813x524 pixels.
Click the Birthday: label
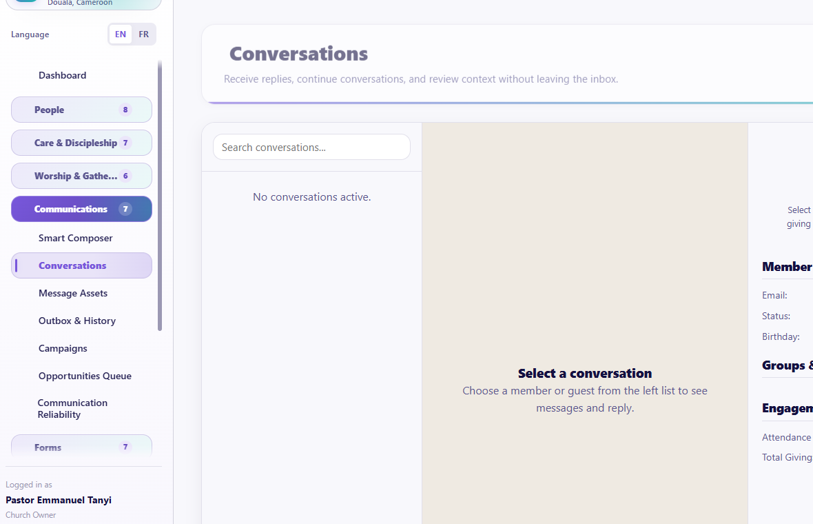click(x=781, y=336)
